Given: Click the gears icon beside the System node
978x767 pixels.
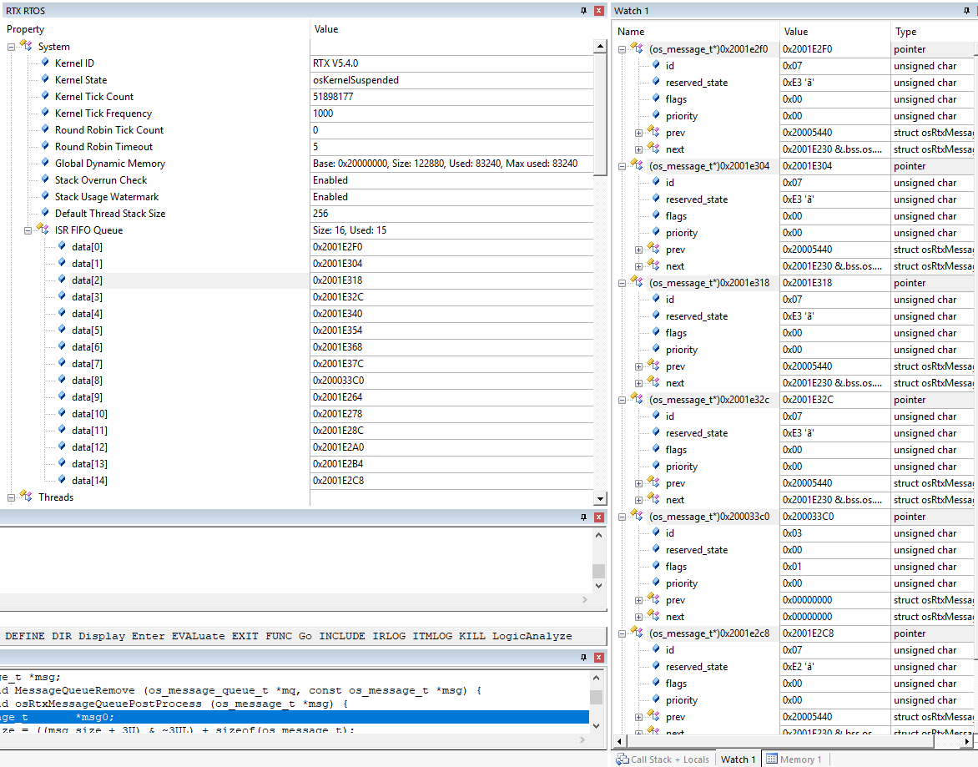Looking at the screenshot, I should [25, 46].
